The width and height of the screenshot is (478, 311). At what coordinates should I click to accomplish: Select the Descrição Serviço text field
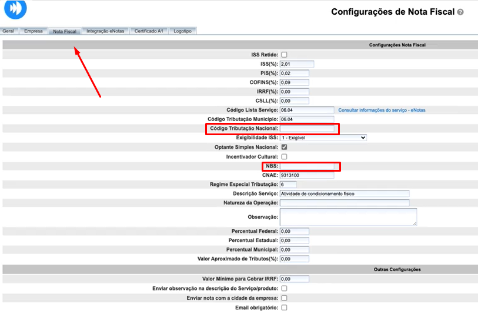point(344,194)
